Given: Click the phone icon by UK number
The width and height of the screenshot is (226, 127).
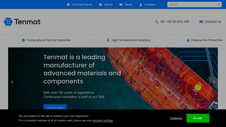Looking at the screenshot, I should [157, 22].
